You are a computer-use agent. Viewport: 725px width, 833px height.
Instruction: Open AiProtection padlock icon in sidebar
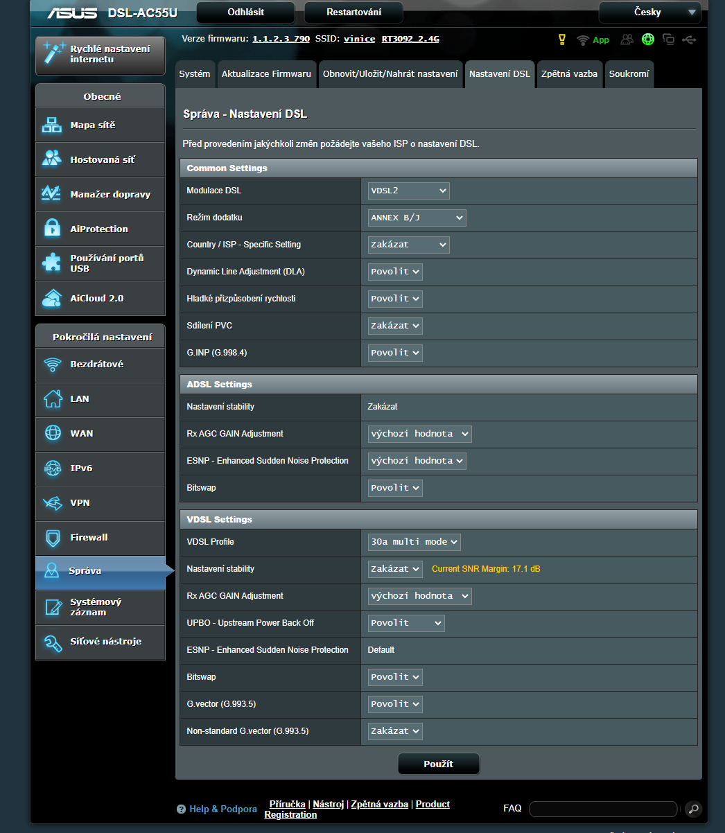[52, 229]
